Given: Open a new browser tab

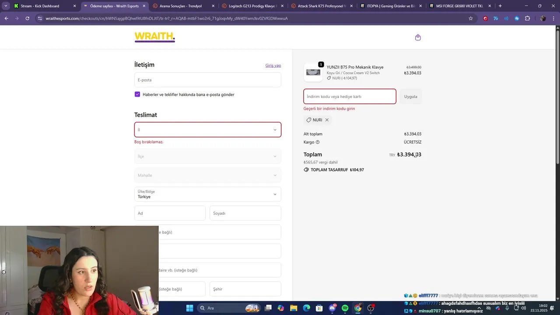Looking at the screenshot, I should click(x=500, y=6).
